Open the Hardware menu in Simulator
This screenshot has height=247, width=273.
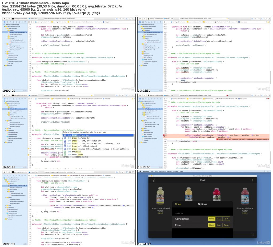(162, 171)
